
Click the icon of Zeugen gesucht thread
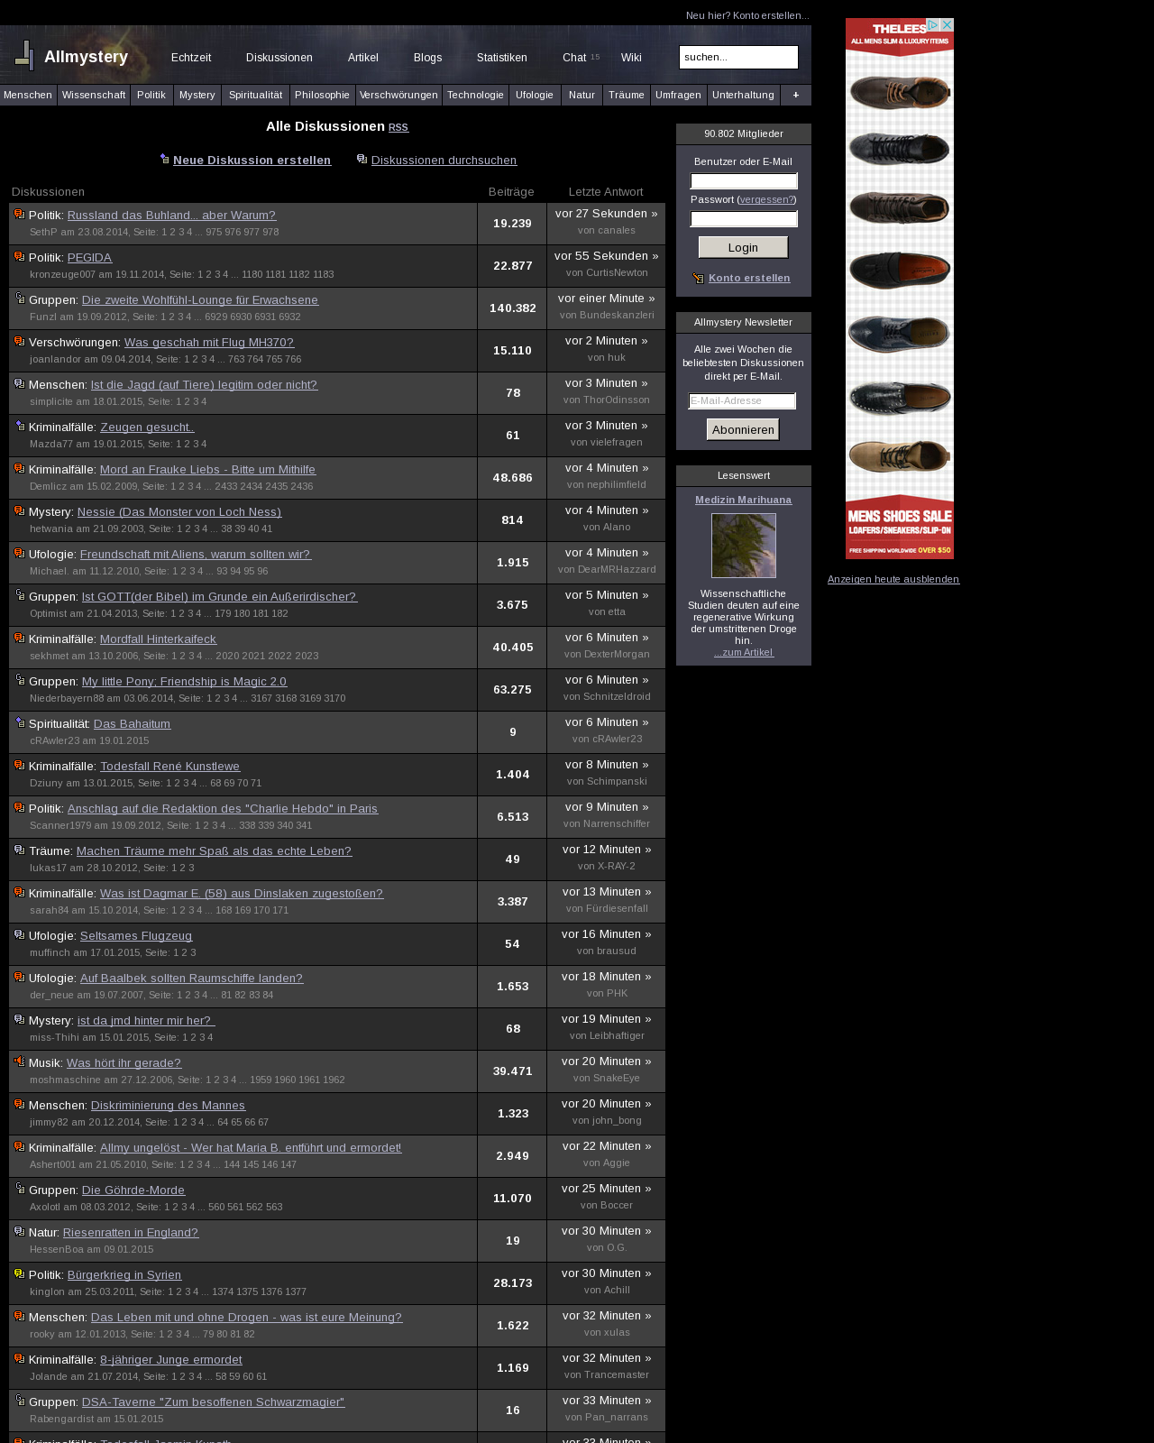[x=19, y=426]
